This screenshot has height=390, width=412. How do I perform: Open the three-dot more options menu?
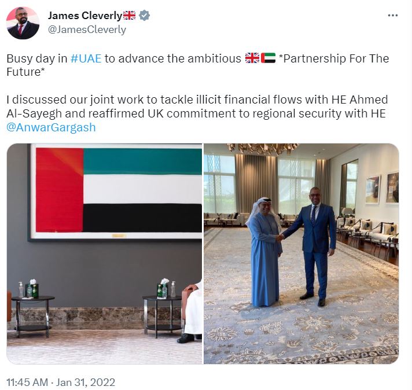pyautogui.click(x=393, y=16)
